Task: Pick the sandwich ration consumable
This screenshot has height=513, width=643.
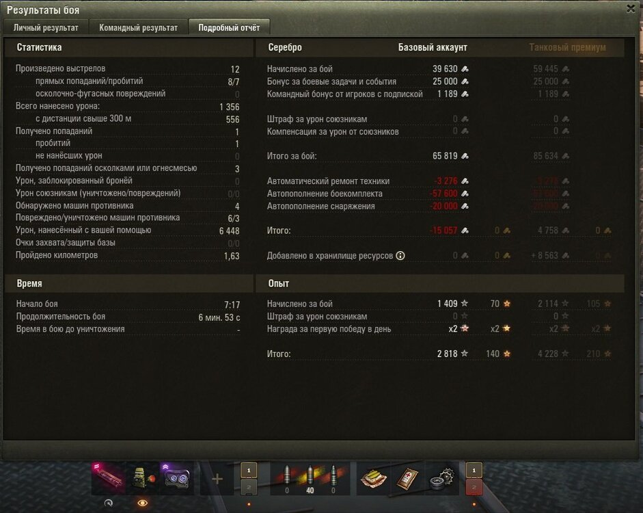Action: pyautogui.click(x=374, y=479)
